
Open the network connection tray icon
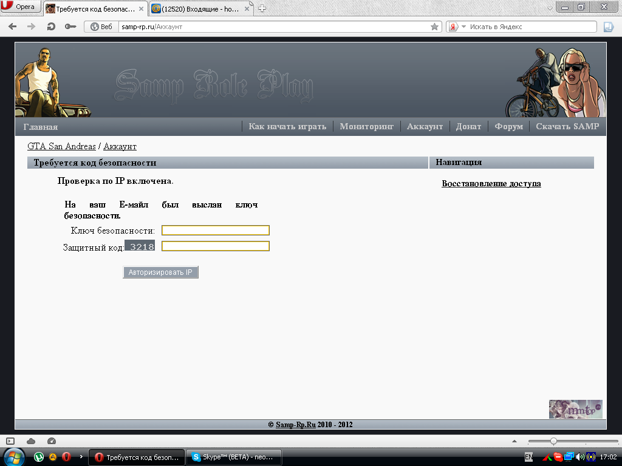(x=569, y=457)
